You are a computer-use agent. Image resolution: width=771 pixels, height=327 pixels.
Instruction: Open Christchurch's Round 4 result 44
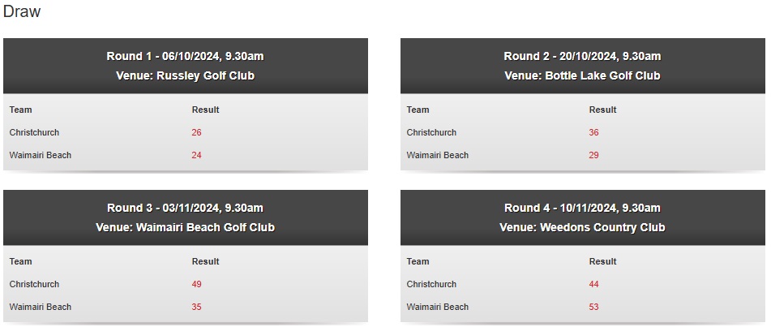pyautogui.click(x=594, y=284)
